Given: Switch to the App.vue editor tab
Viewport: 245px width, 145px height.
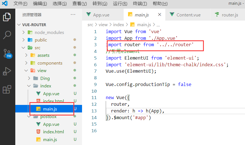Looking at the screenshot, I should 103,15.
